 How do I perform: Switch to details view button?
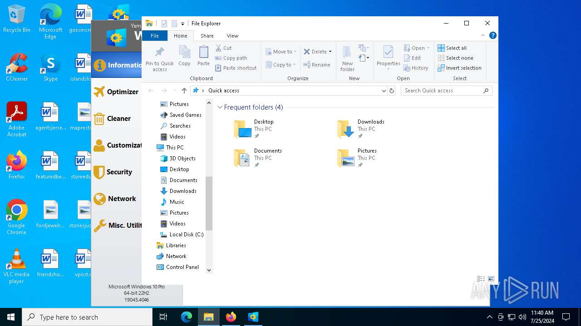(x=481, y=279)
